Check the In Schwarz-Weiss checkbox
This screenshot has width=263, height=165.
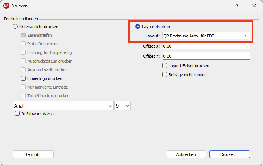(17, 114)
